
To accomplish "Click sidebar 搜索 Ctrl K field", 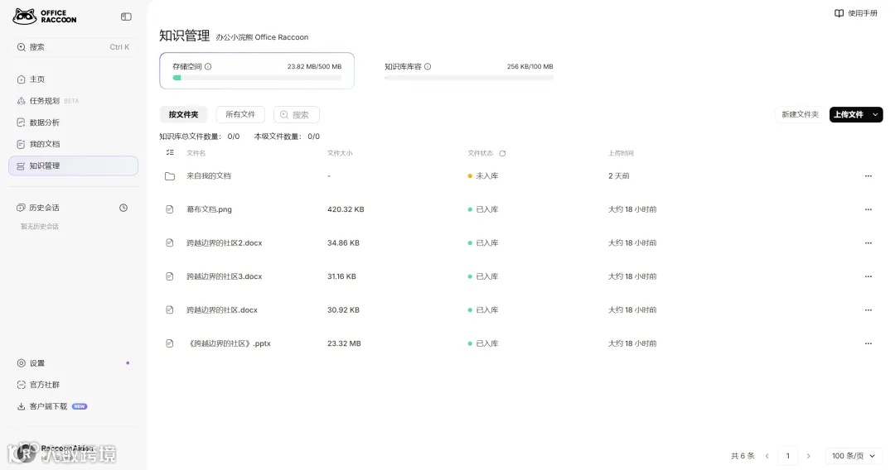I will [73, 47].
